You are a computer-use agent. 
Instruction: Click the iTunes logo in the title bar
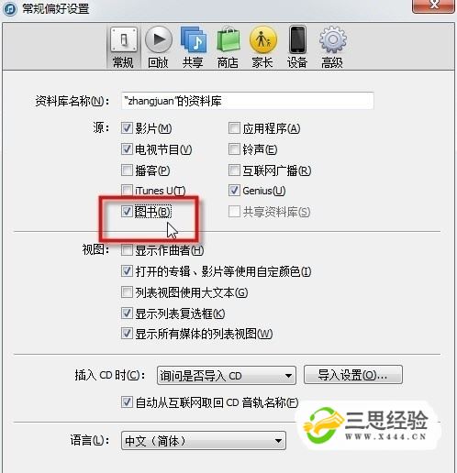(x=9, y=8)
